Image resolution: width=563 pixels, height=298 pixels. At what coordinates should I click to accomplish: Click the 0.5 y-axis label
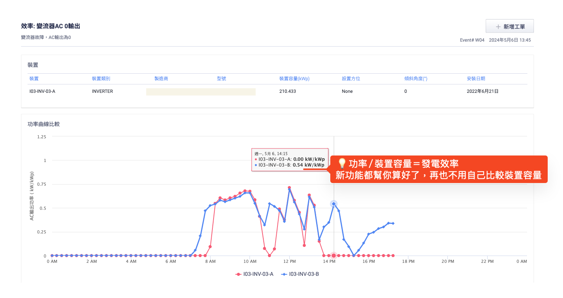[42, 208]
